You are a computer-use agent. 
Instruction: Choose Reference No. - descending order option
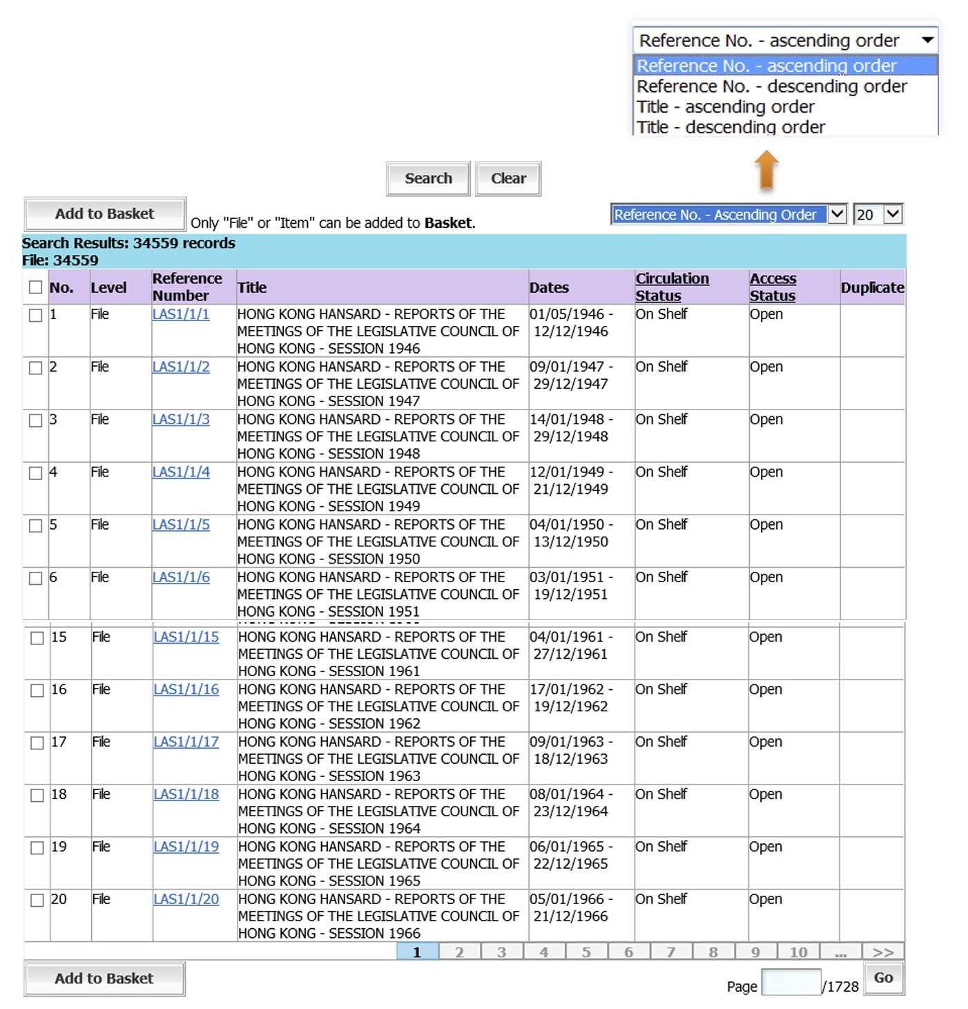pyautogui.click(x=771, y=86)
